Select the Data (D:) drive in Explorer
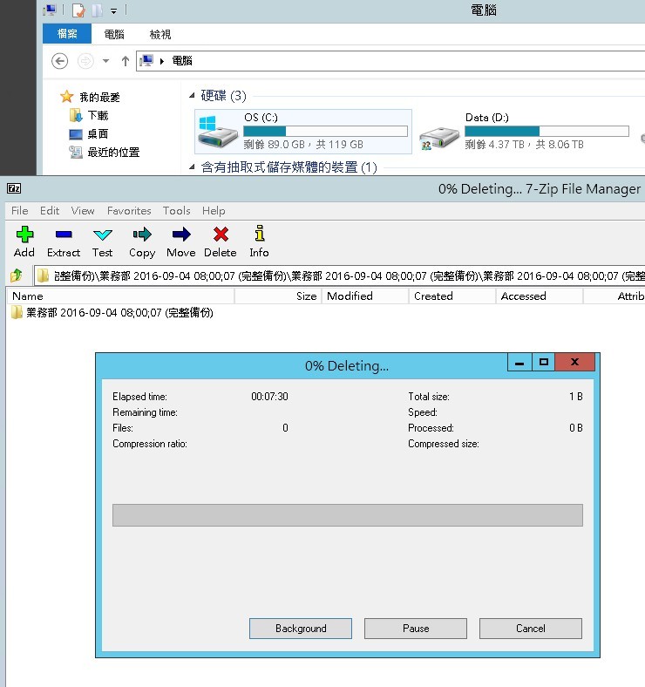This screenshot has width=645, height=687. coord(525,132)
